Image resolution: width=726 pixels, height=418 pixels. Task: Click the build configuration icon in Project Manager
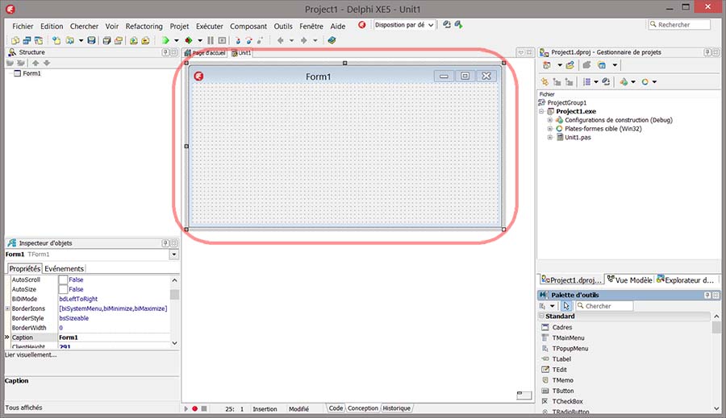click(624, 82)
